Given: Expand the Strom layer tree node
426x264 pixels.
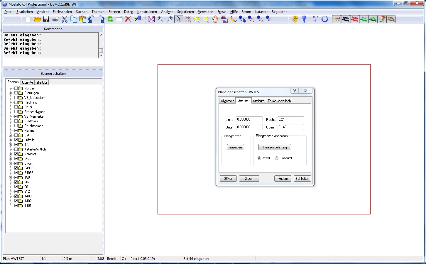Looking at the screenshot, I should pos(11,163).
